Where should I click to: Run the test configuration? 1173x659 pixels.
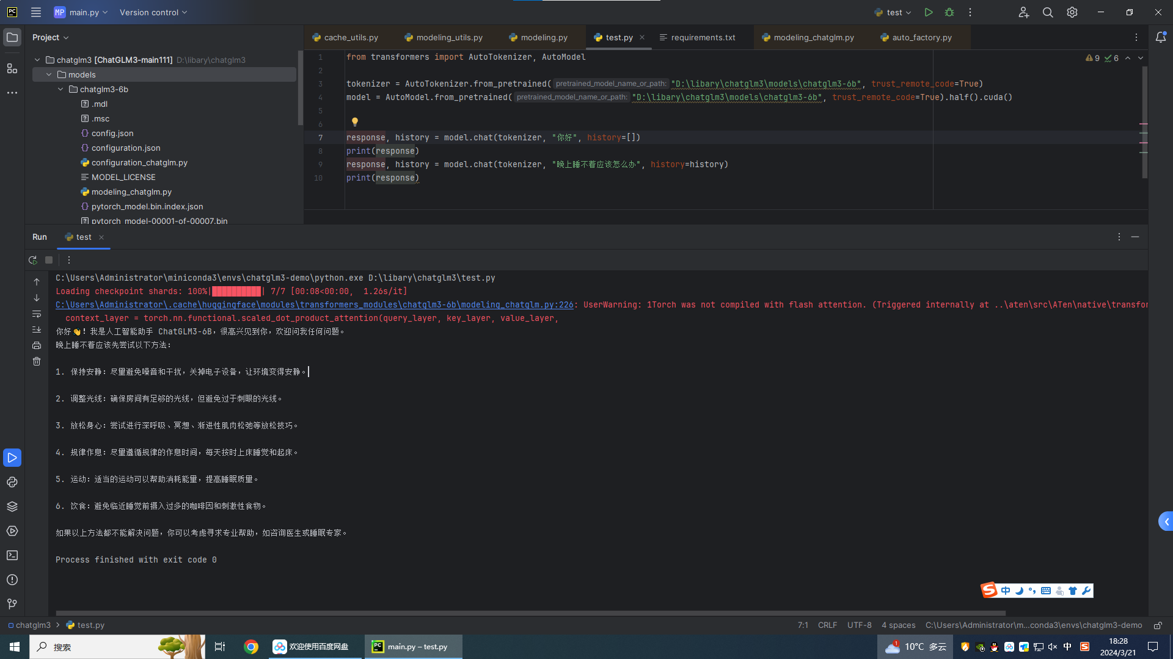(929, 12)
